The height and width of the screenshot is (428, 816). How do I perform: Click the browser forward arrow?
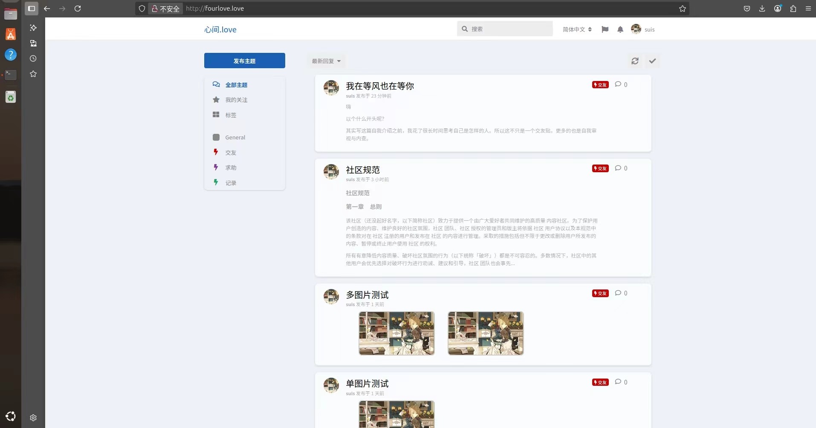[x=62, y=9]
